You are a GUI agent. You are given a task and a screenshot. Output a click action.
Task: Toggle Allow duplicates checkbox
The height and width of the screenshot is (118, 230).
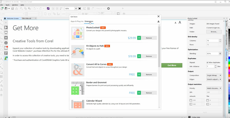pos(207,62)
